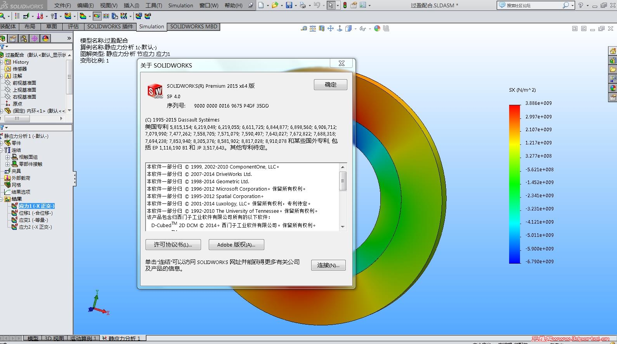The image size is (617, 344).
Task: Click the 连接(N)... button
Action: [x=328, y=265]
